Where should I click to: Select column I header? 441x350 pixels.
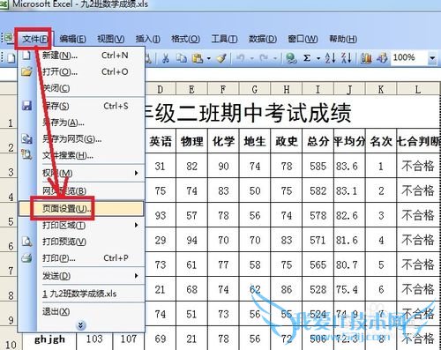pos(318,89)
